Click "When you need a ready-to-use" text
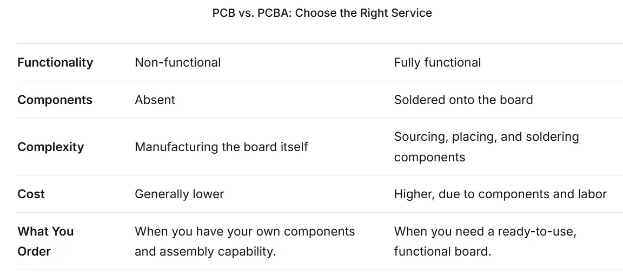This screenshot has height=274, width=623. [485, 231]
